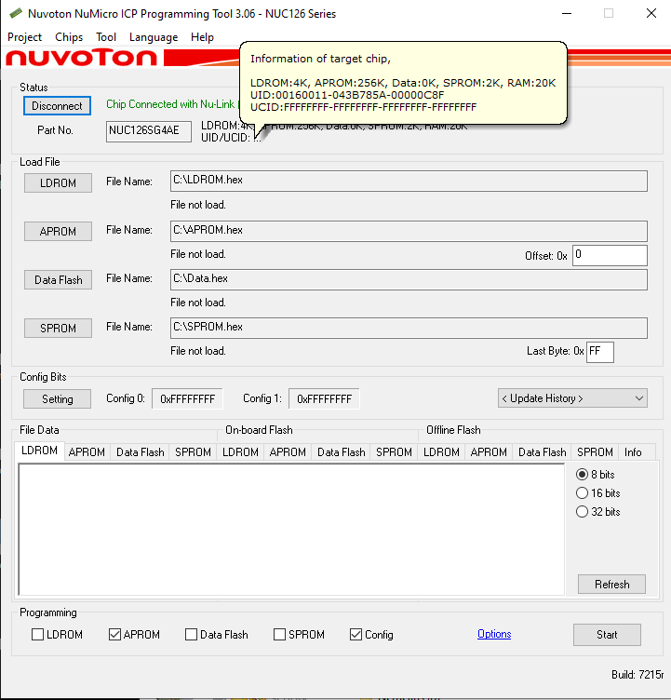
Task: Select the File Data SPROM tab
Action: 193,452
